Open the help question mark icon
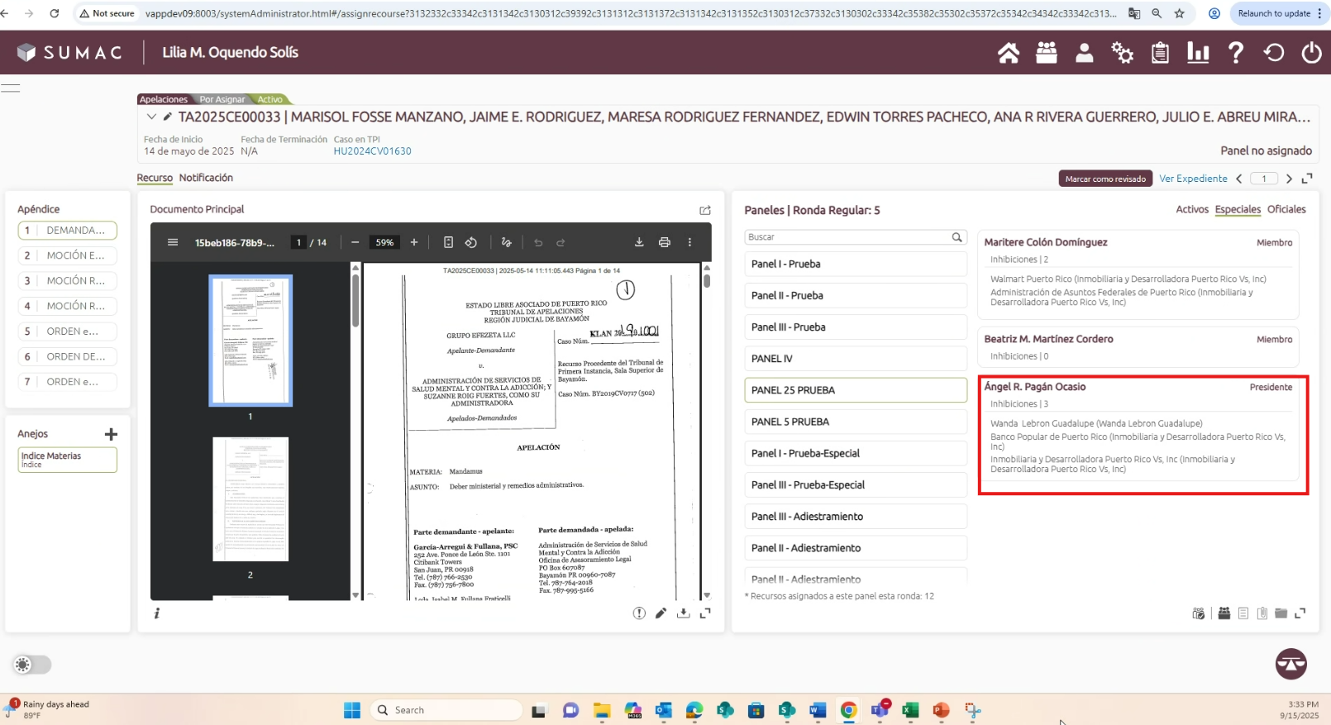 [1235, 53]
